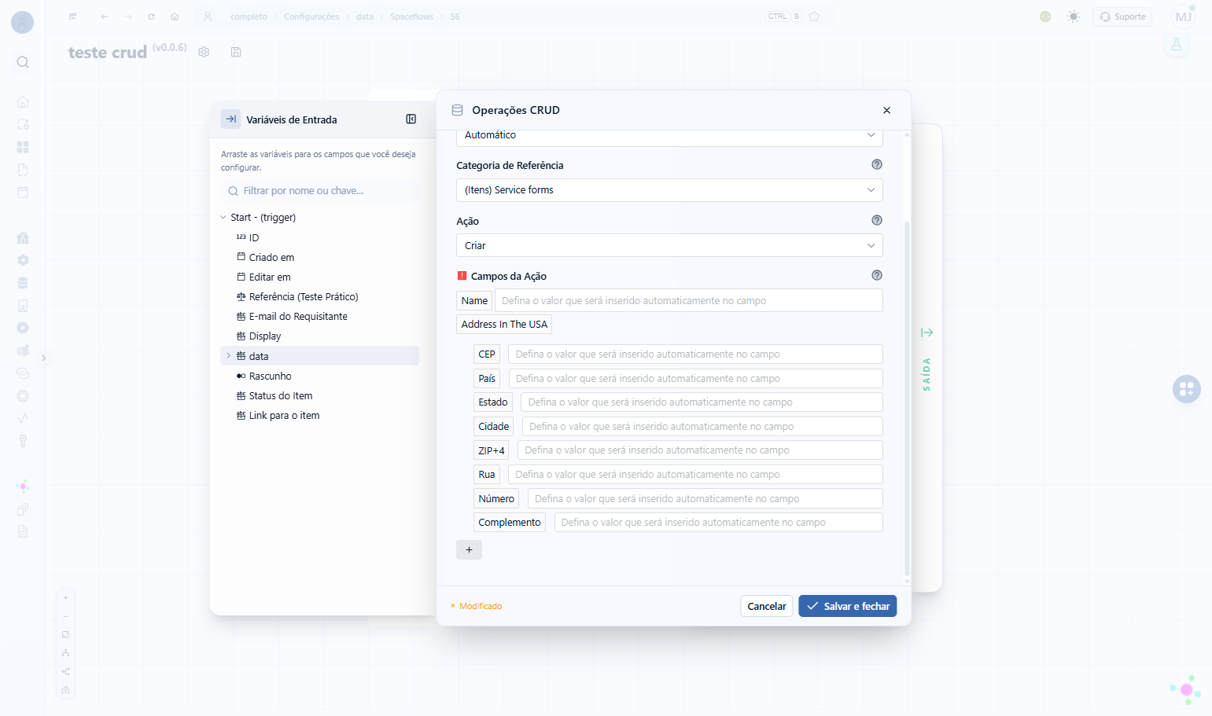Select E-mail do Requisitante variable

(x=298, y=317)
